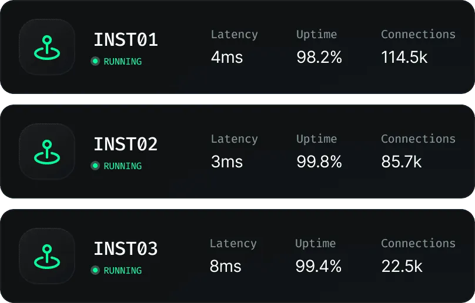Click the INST03 location pin icon

coord(47,257)
